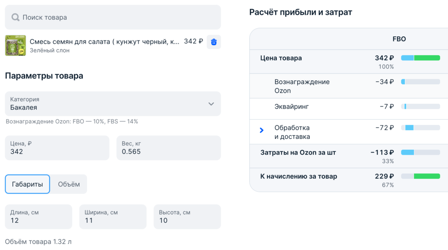Click the product name Смесь семян для салата
Screen dimensions: 448x250
coord(104,42)
